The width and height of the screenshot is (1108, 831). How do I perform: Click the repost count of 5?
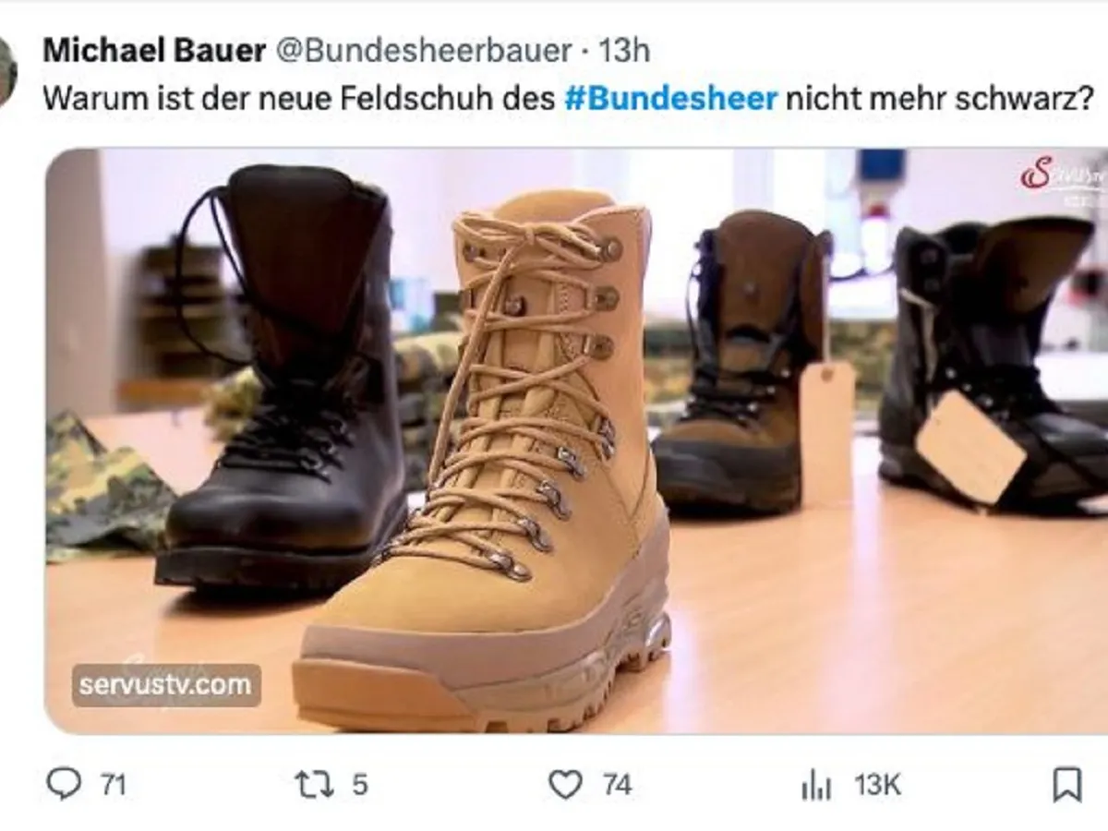[x=360, y=786]
